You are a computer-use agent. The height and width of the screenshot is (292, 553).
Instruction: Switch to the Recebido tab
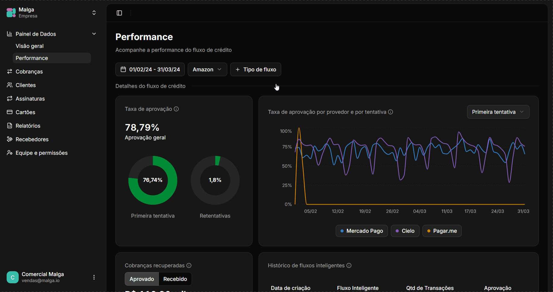coord(175,279)
